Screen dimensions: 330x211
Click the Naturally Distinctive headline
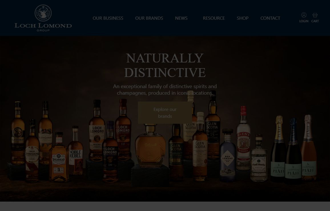pyautogui.click(x=165, y=65)
